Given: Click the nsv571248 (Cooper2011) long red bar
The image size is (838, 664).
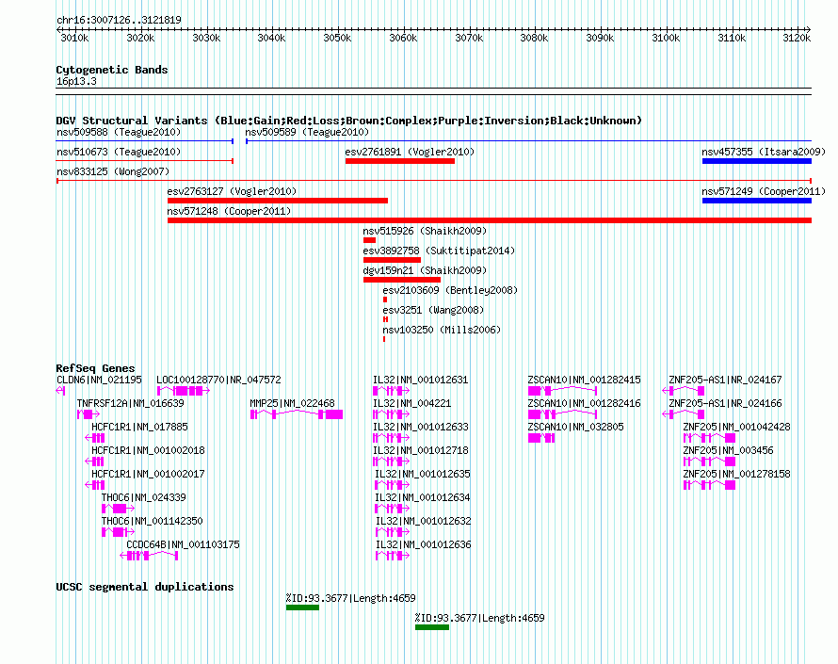Looking at the screenshot, I should point(490,220).
